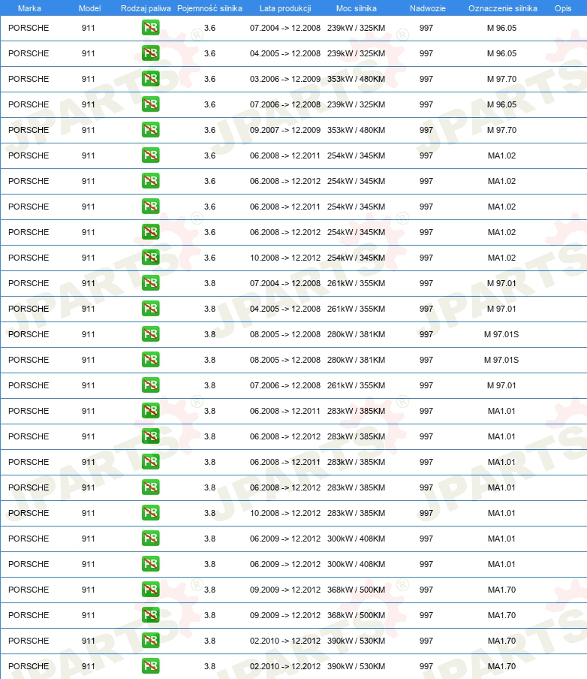587x679 pixels.
Task: Click fuel icon in 3.8 07.2006 row
Action: (151, 385)
